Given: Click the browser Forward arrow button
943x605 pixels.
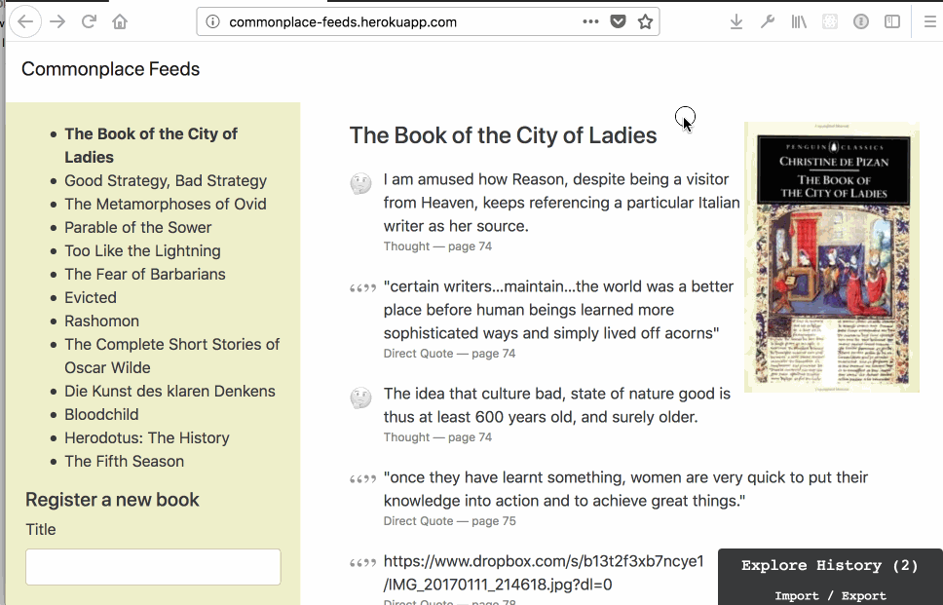Looking at the screenshot, I should pos(57,22).
